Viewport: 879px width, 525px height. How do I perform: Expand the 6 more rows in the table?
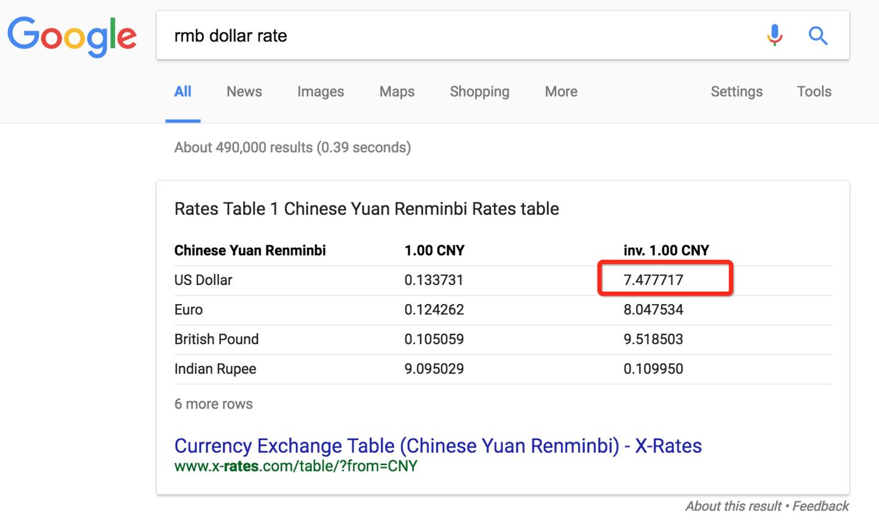(x=213, y=404)
